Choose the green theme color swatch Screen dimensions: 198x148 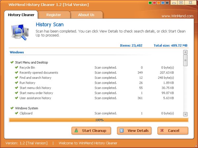(x=151, y=3)
